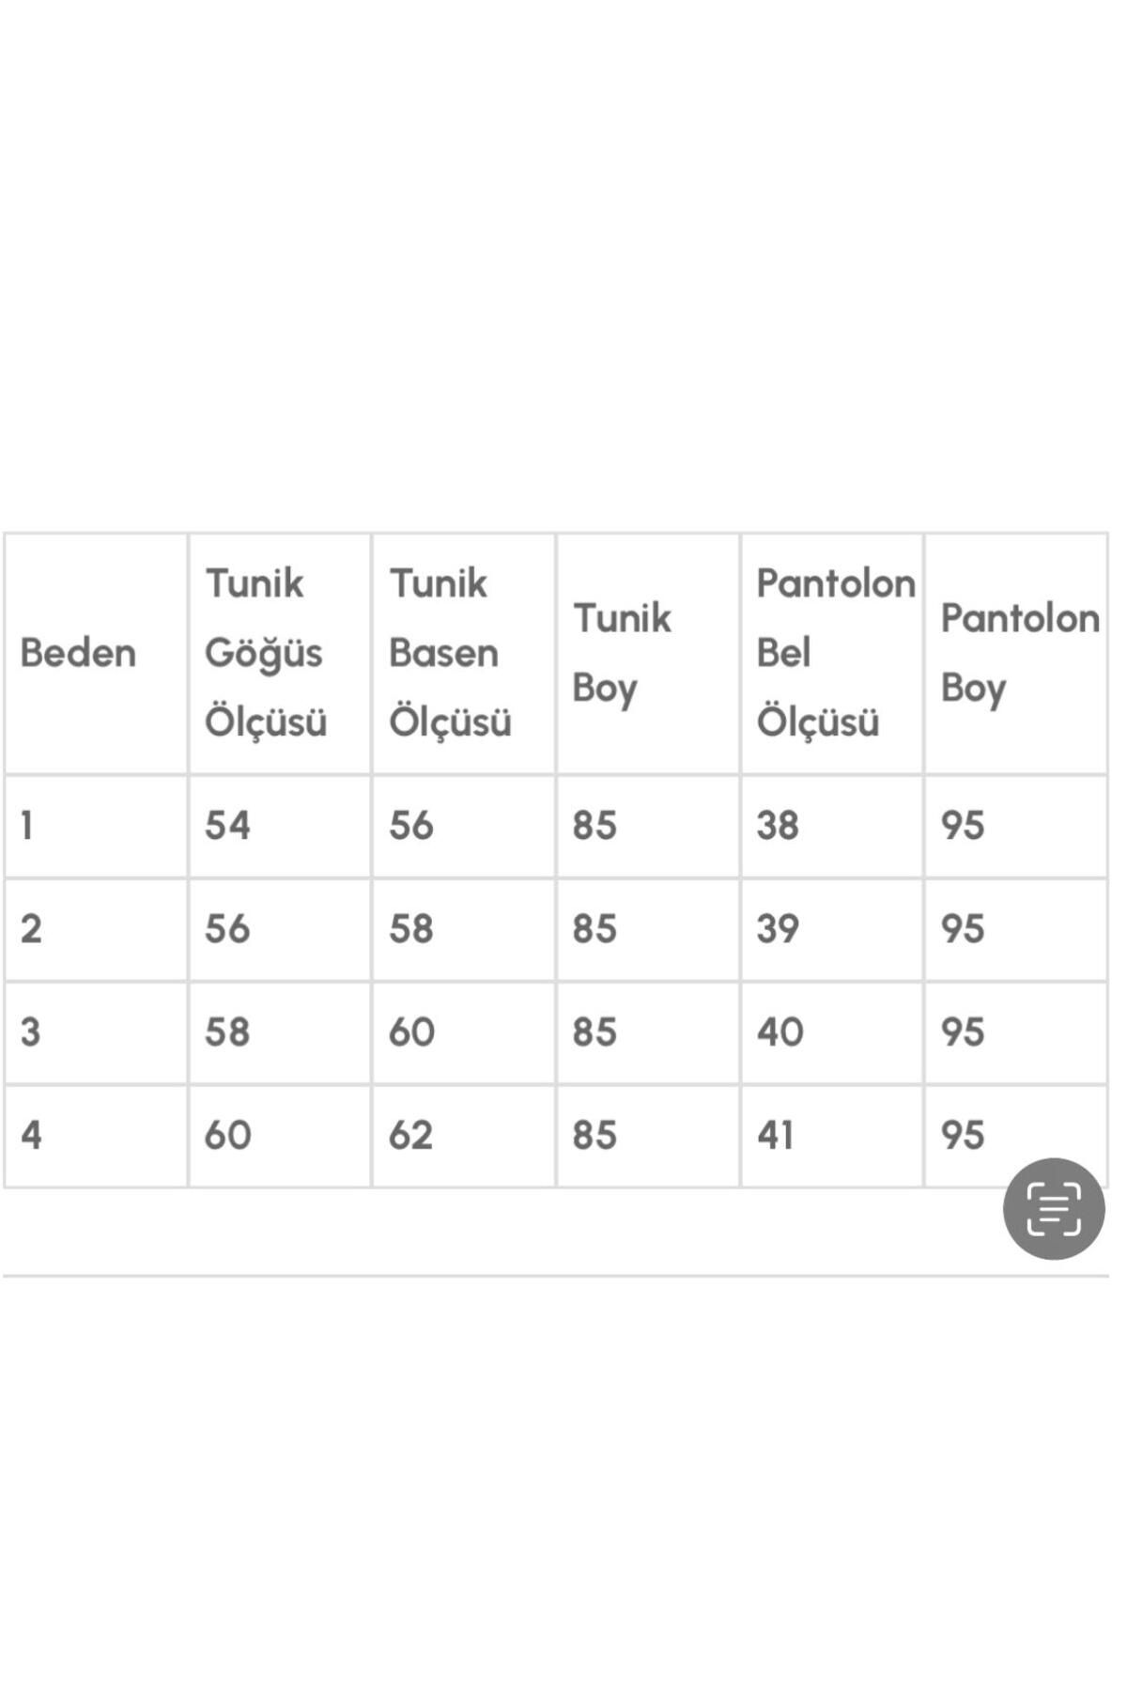Tap the text scan icon button
1127x1691 pixels.
click(x=1053, y=1208)
